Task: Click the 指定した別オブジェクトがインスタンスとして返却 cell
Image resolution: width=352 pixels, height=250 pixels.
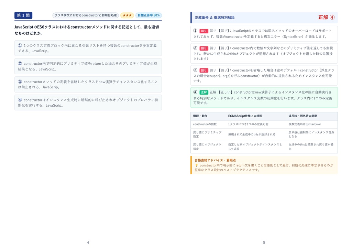Action: click(255, 147)
